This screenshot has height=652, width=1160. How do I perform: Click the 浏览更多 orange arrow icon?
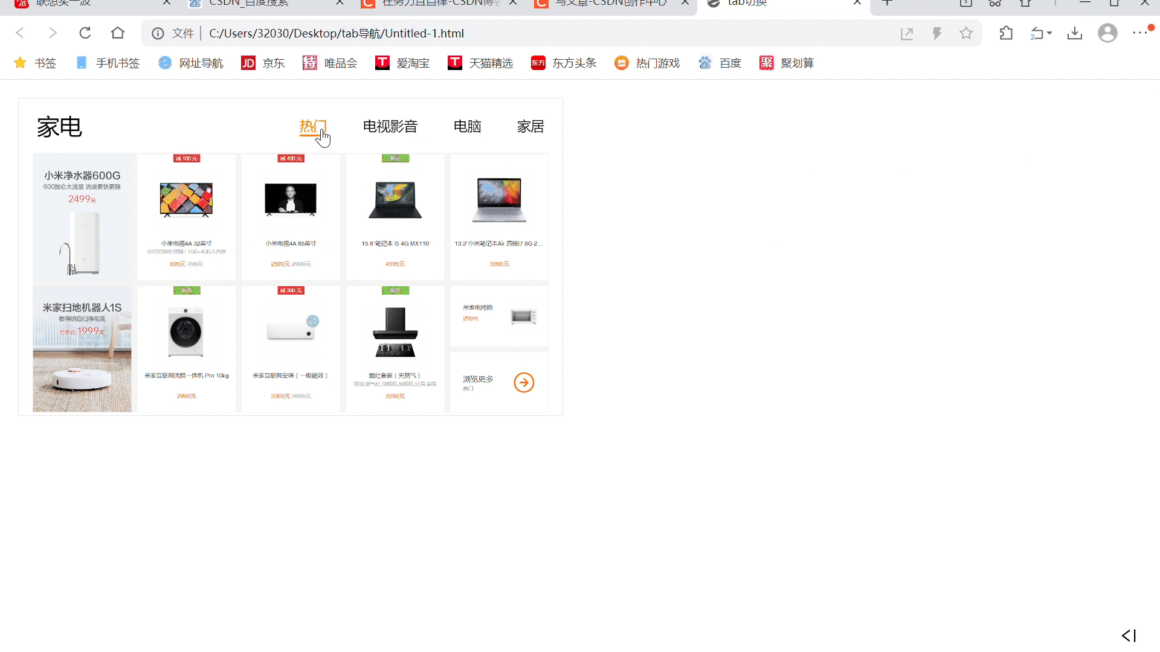coord(524,383)
